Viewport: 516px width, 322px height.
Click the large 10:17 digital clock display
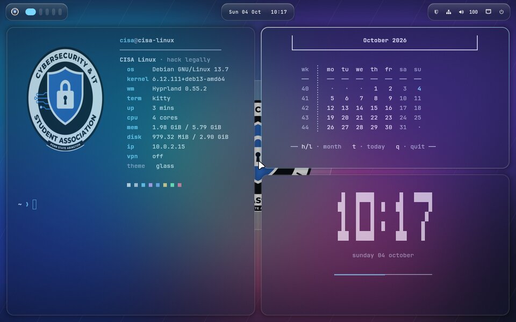pyautogui.click(x=385, y=216)
